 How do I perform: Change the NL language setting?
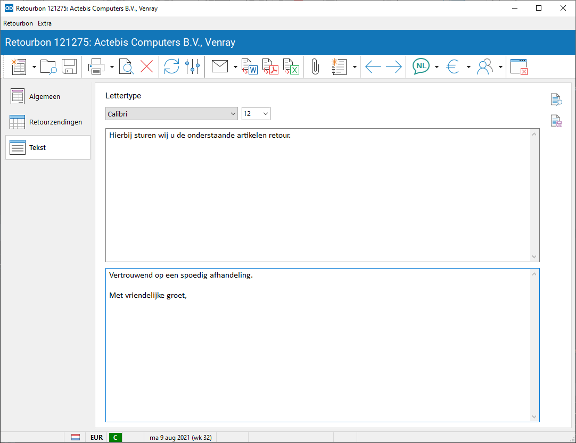421,66
